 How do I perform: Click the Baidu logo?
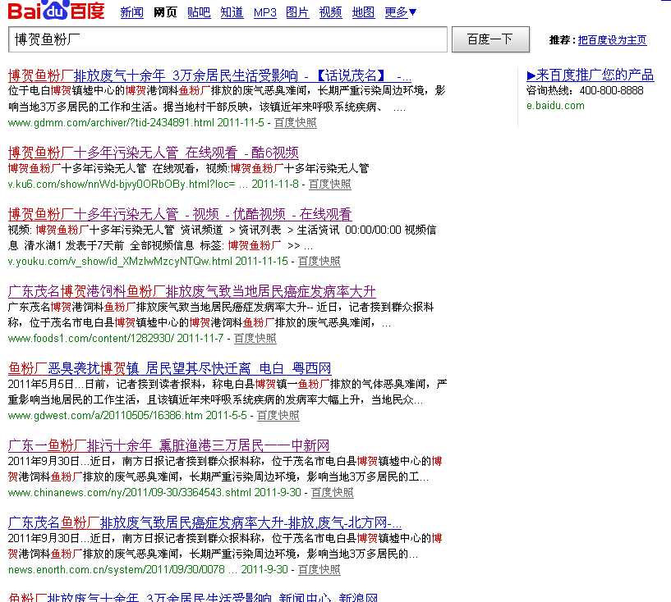[56, 12]
